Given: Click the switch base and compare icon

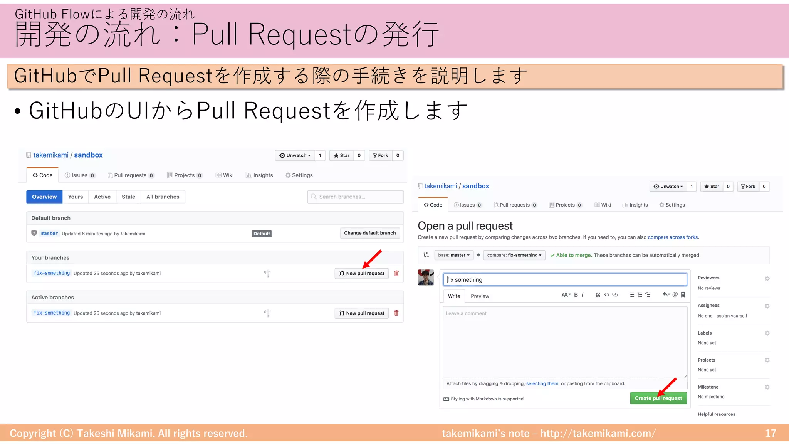Looking at the screenshot, I should (426, 255).
